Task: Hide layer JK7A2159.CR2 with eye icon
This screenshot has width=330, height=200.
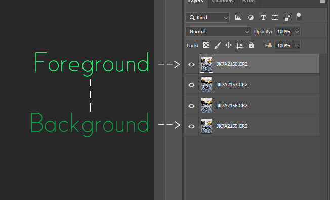Action: point(191,126)
